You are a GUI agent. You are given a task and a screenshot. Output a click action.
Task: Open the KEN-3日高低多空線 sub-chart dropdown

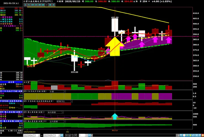tap(65, 92)
